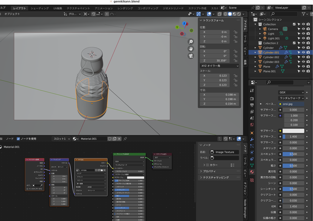Open the Modifier wrench properties tab
The height and width of the screenshot is (221, 313).
pos(252,139)
